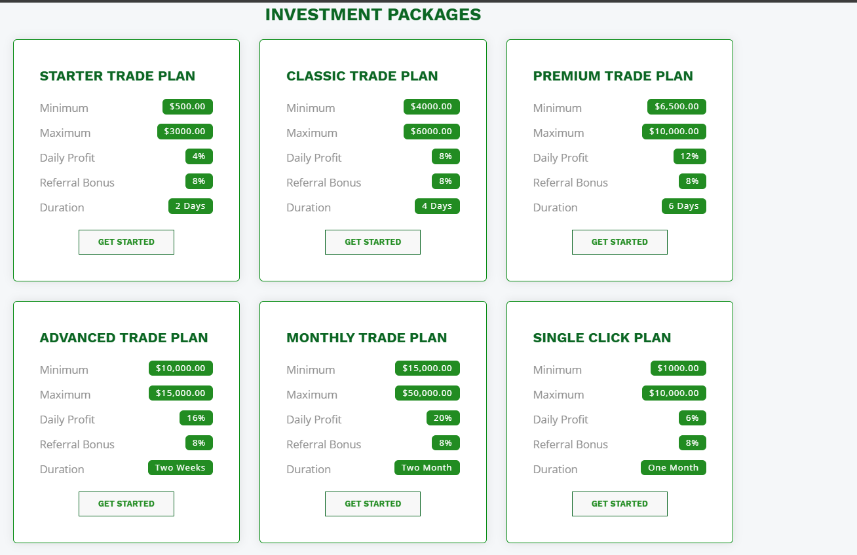The height and width of the screenshot is (555, 857).
Task: Click the $6,500.00 minimum badge
Action: click(676, 107)
